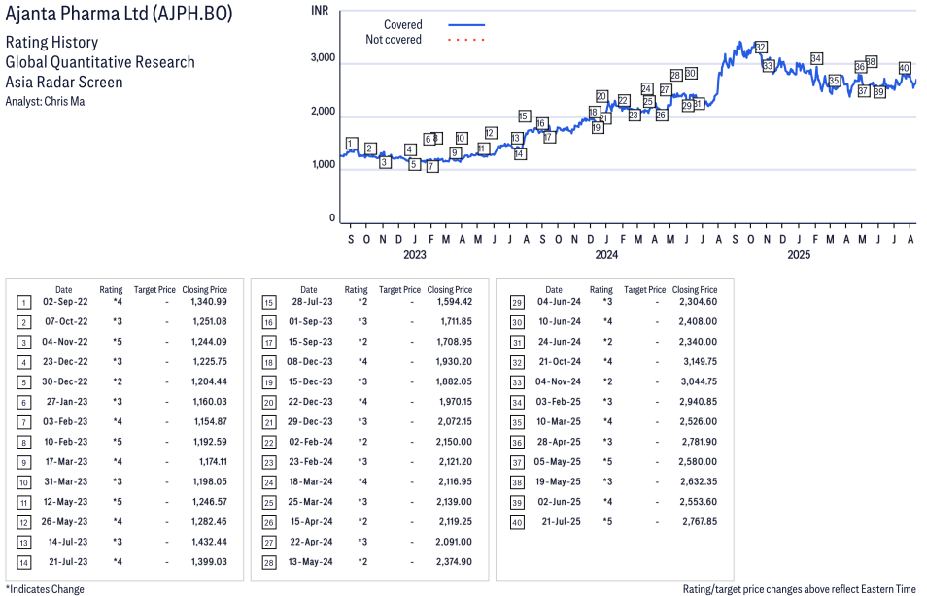
Task: Click the Ajanta Pharma Ltd (AJPH.BO) title
Action: click(119, 14)
